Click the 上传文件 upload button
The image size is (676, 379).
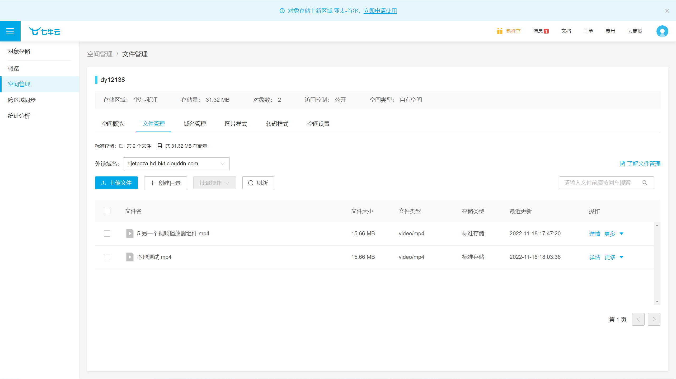116,183
